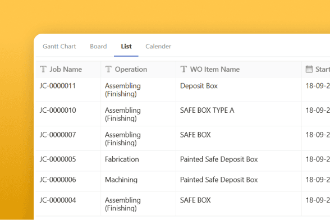Viewport: 330px width, 220px height.
Task: Open the JC-0000007 job entry
Action: coord(58,135)
